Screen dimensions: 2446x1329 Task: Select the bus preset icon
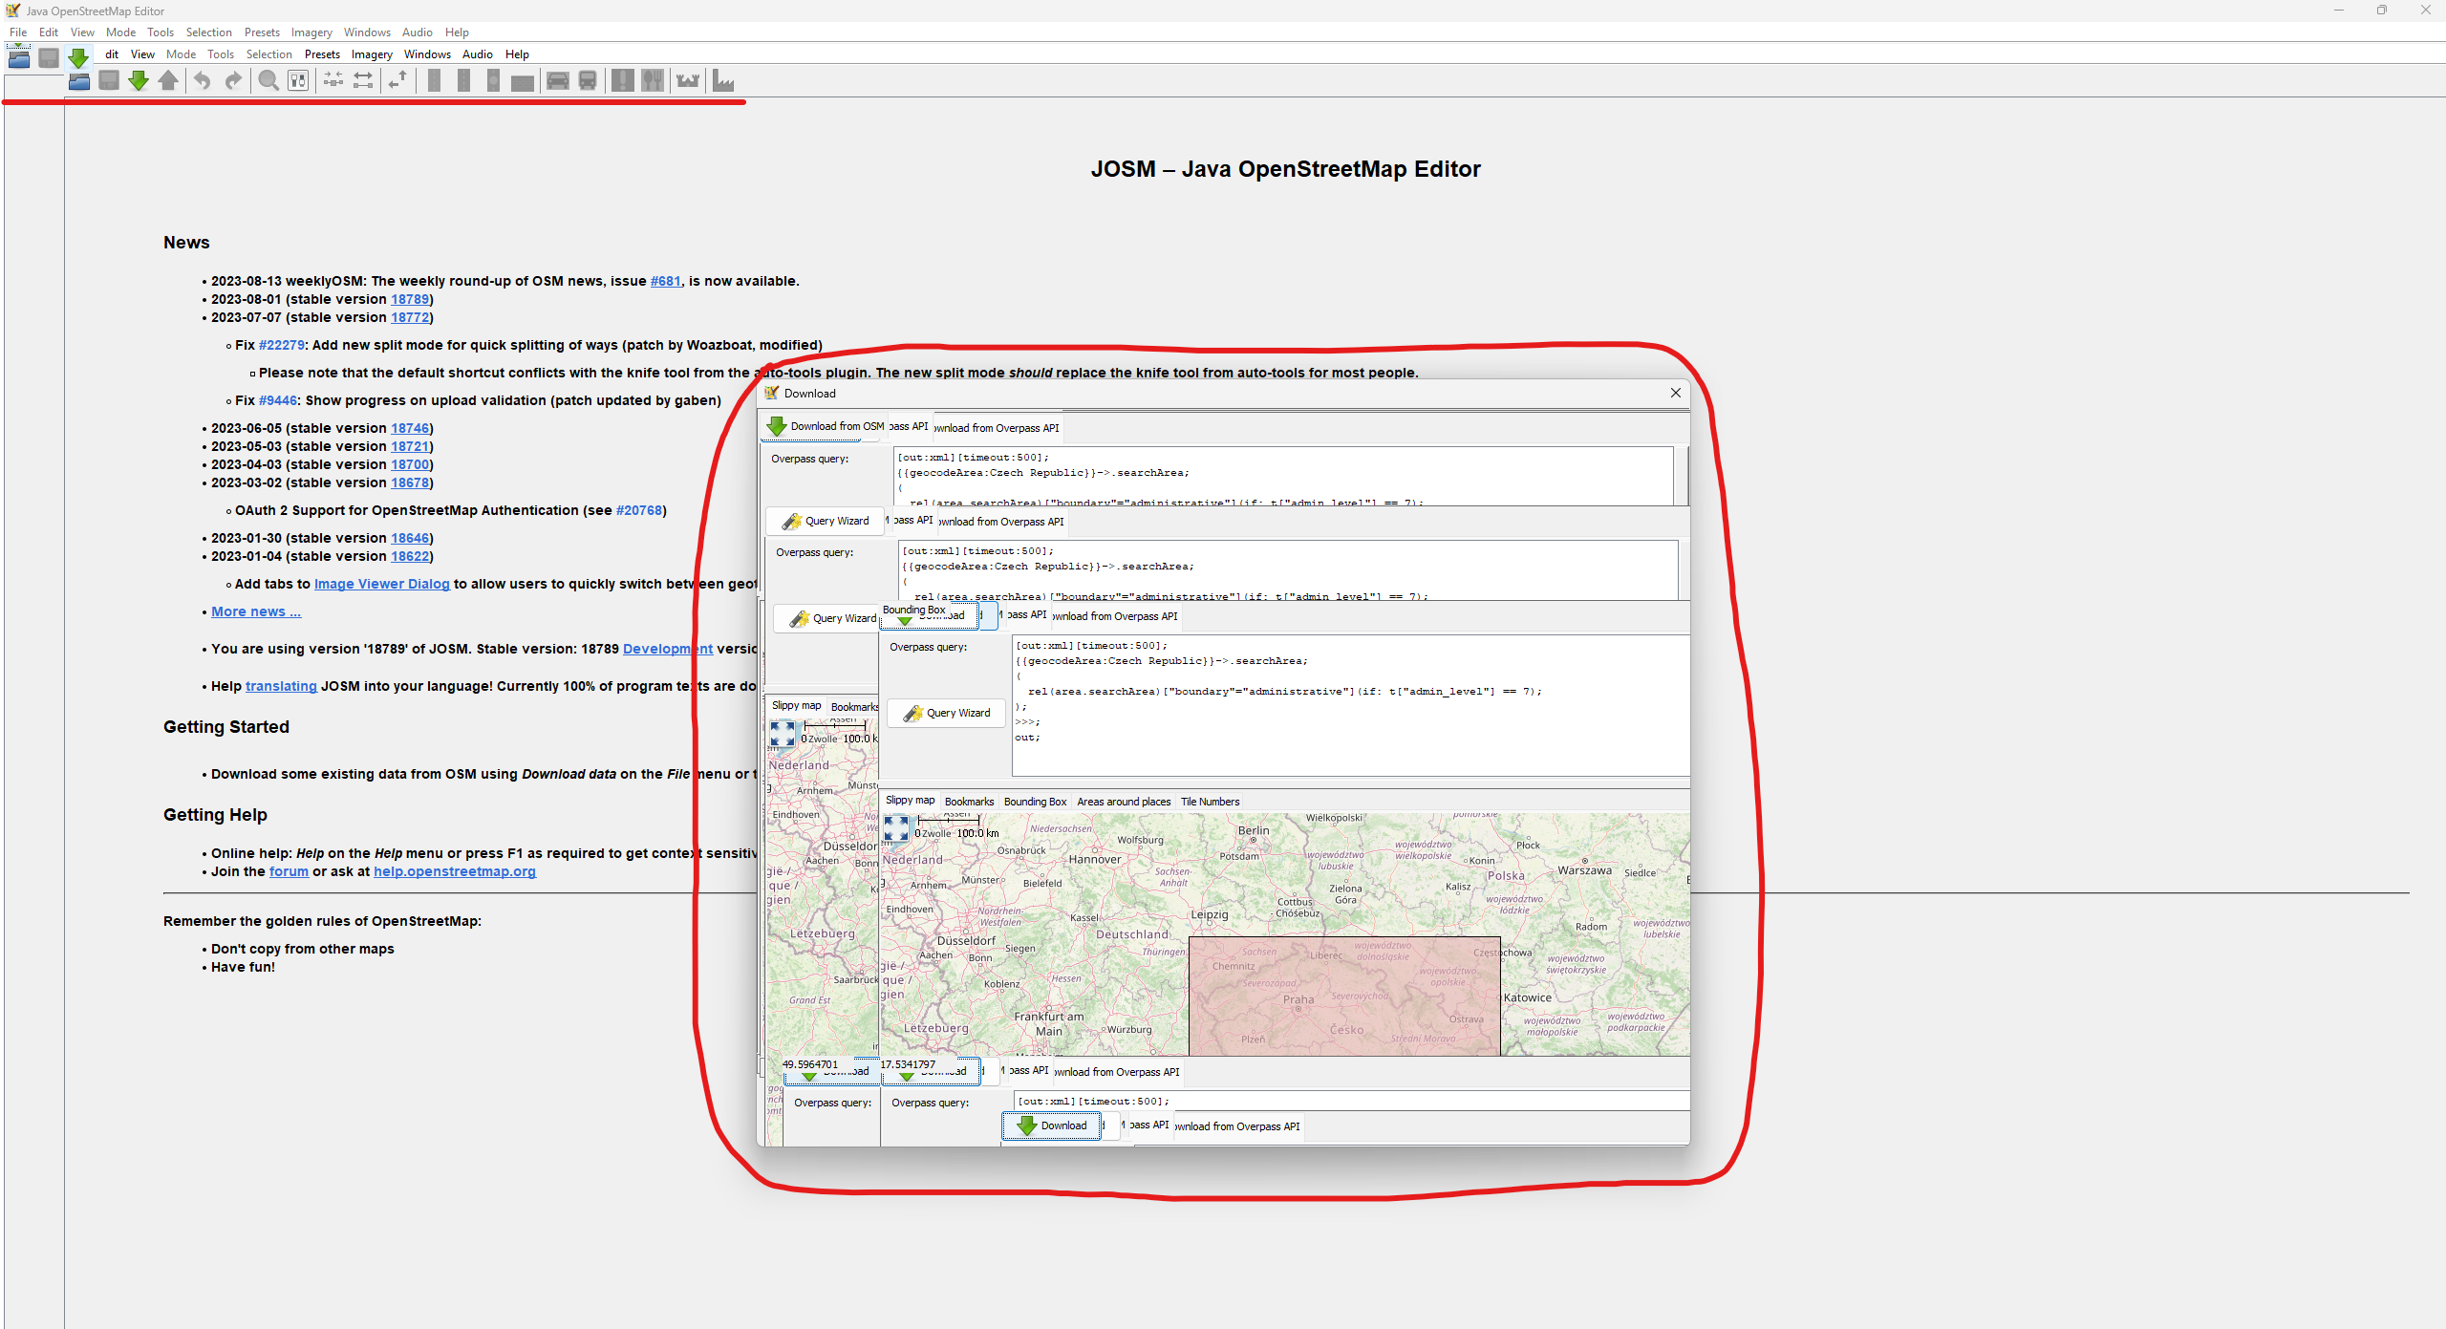(x=588, y=81)
